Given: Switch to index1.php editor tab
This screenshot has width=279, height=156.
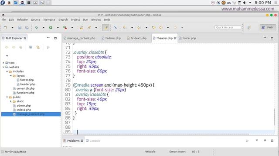Looking at the screenshot, I should [x=137, y=38].
